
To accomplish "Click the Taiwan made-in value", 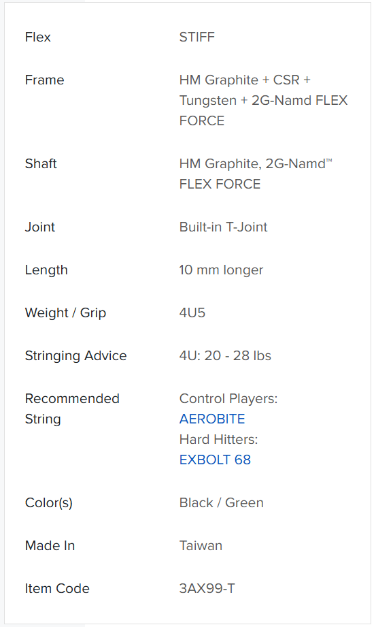I will pyautogui.click(x=201, y=545).
